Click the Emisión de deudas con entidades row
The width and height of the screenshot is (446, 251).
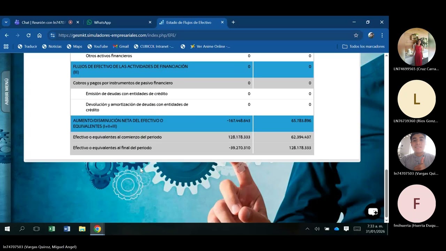(x=192, y=94)
